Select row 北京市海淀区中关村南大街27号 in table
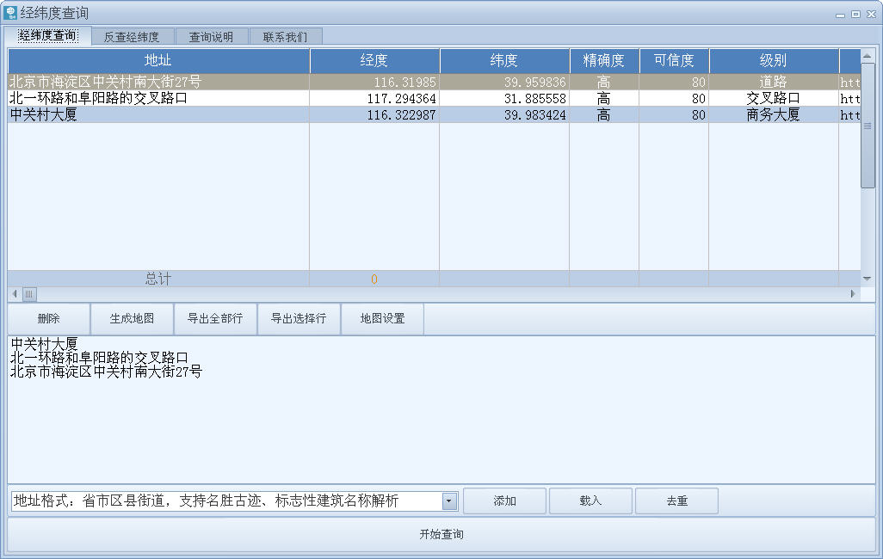883x559 pixels. click(x=434, y=83)
